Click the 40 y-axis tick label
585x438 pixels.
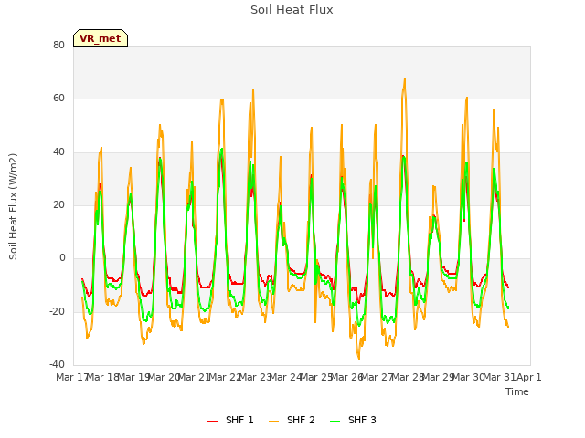pyautogui.click(x=58, y=151)
